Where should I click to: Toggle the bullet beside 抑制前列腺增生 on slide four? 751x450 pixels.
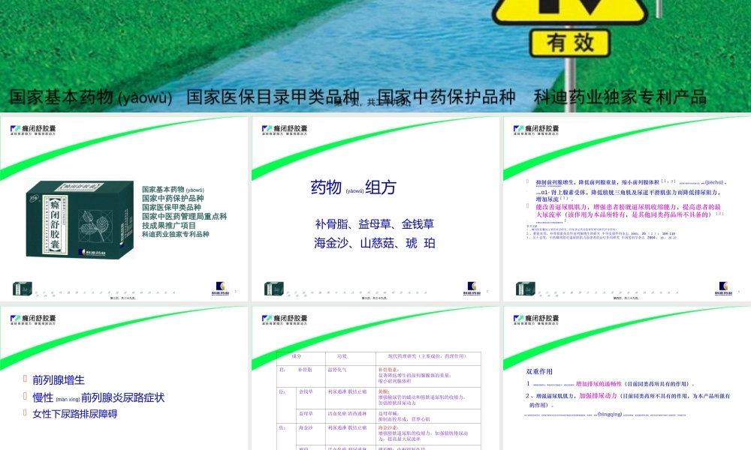526,180
